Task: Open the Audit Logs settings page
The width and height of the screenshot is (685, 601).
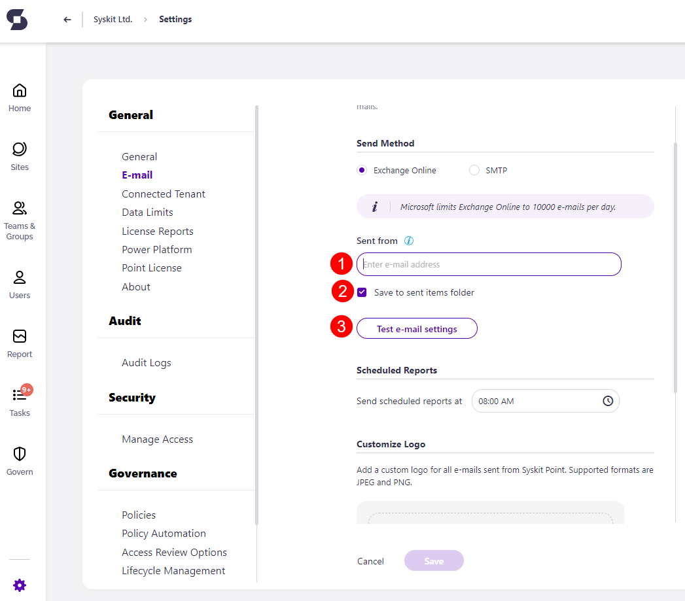Action: [x=146, y=362]
